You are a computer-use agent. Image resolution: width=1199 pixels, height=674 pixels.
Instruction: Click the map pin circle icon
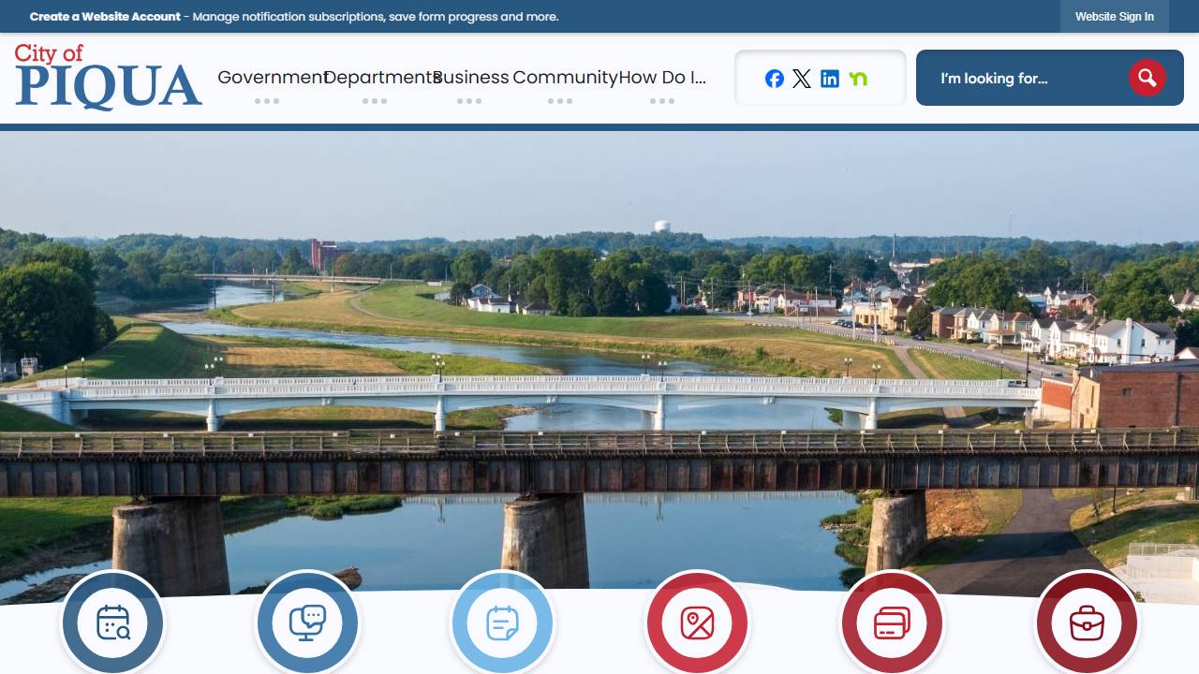tap(697, 623)
